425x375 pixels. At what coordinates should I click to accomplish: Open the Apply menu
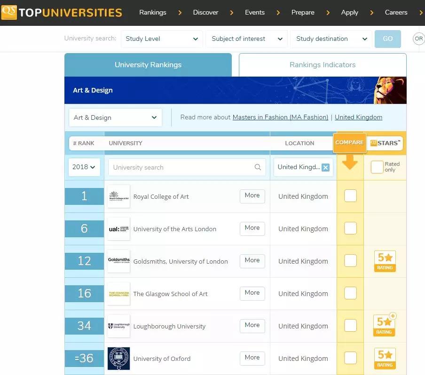point(350,13)
